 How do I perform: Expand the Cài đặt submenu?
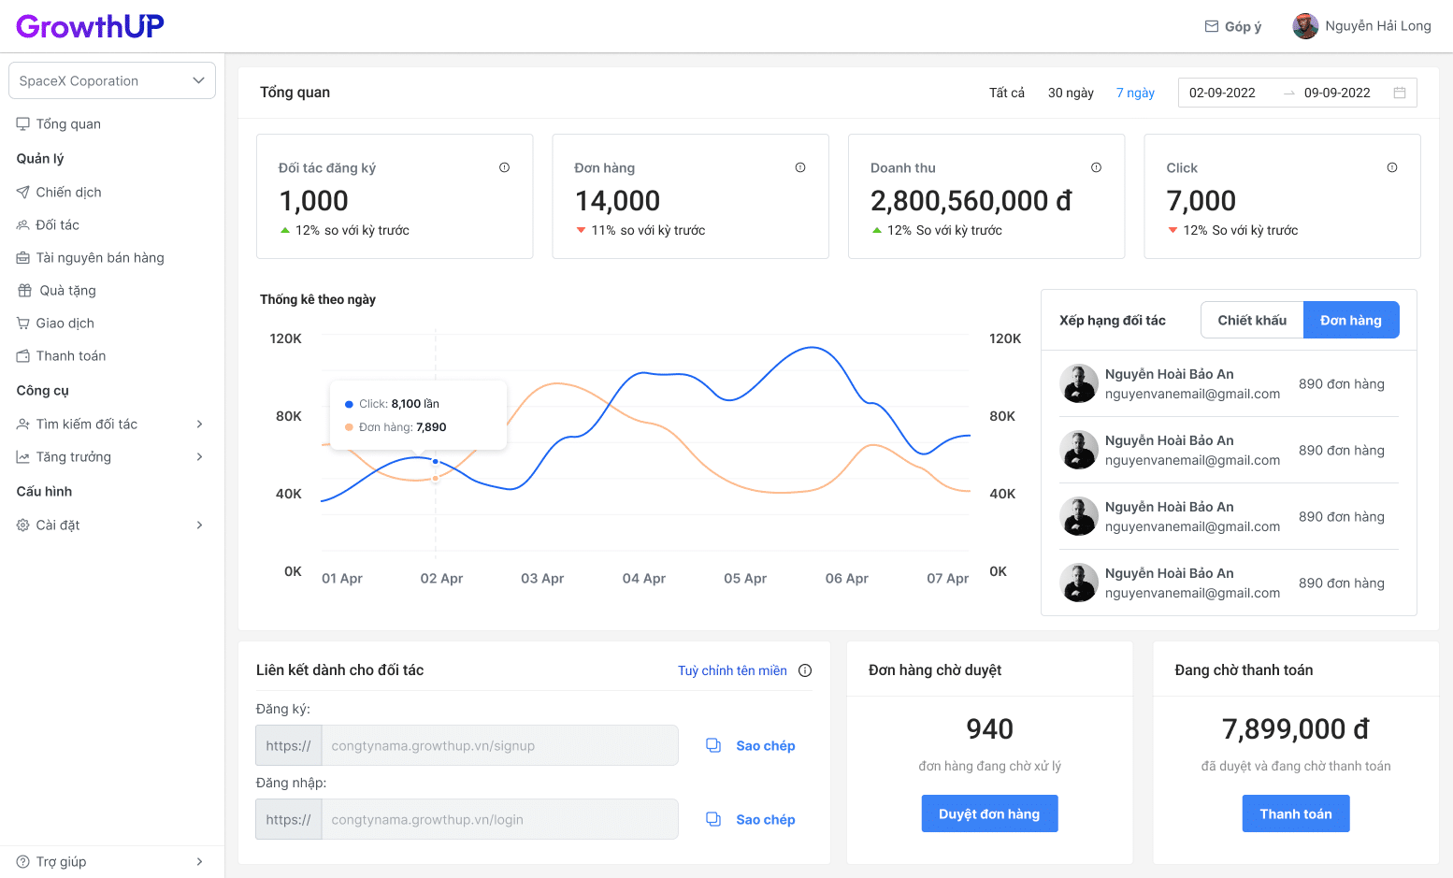[x=199, y=525]
